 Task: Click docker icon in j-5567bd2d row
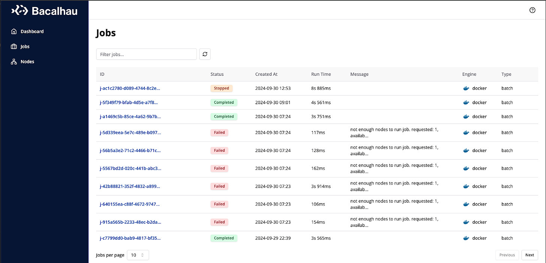pyautogui.click(x=466, y=169)
